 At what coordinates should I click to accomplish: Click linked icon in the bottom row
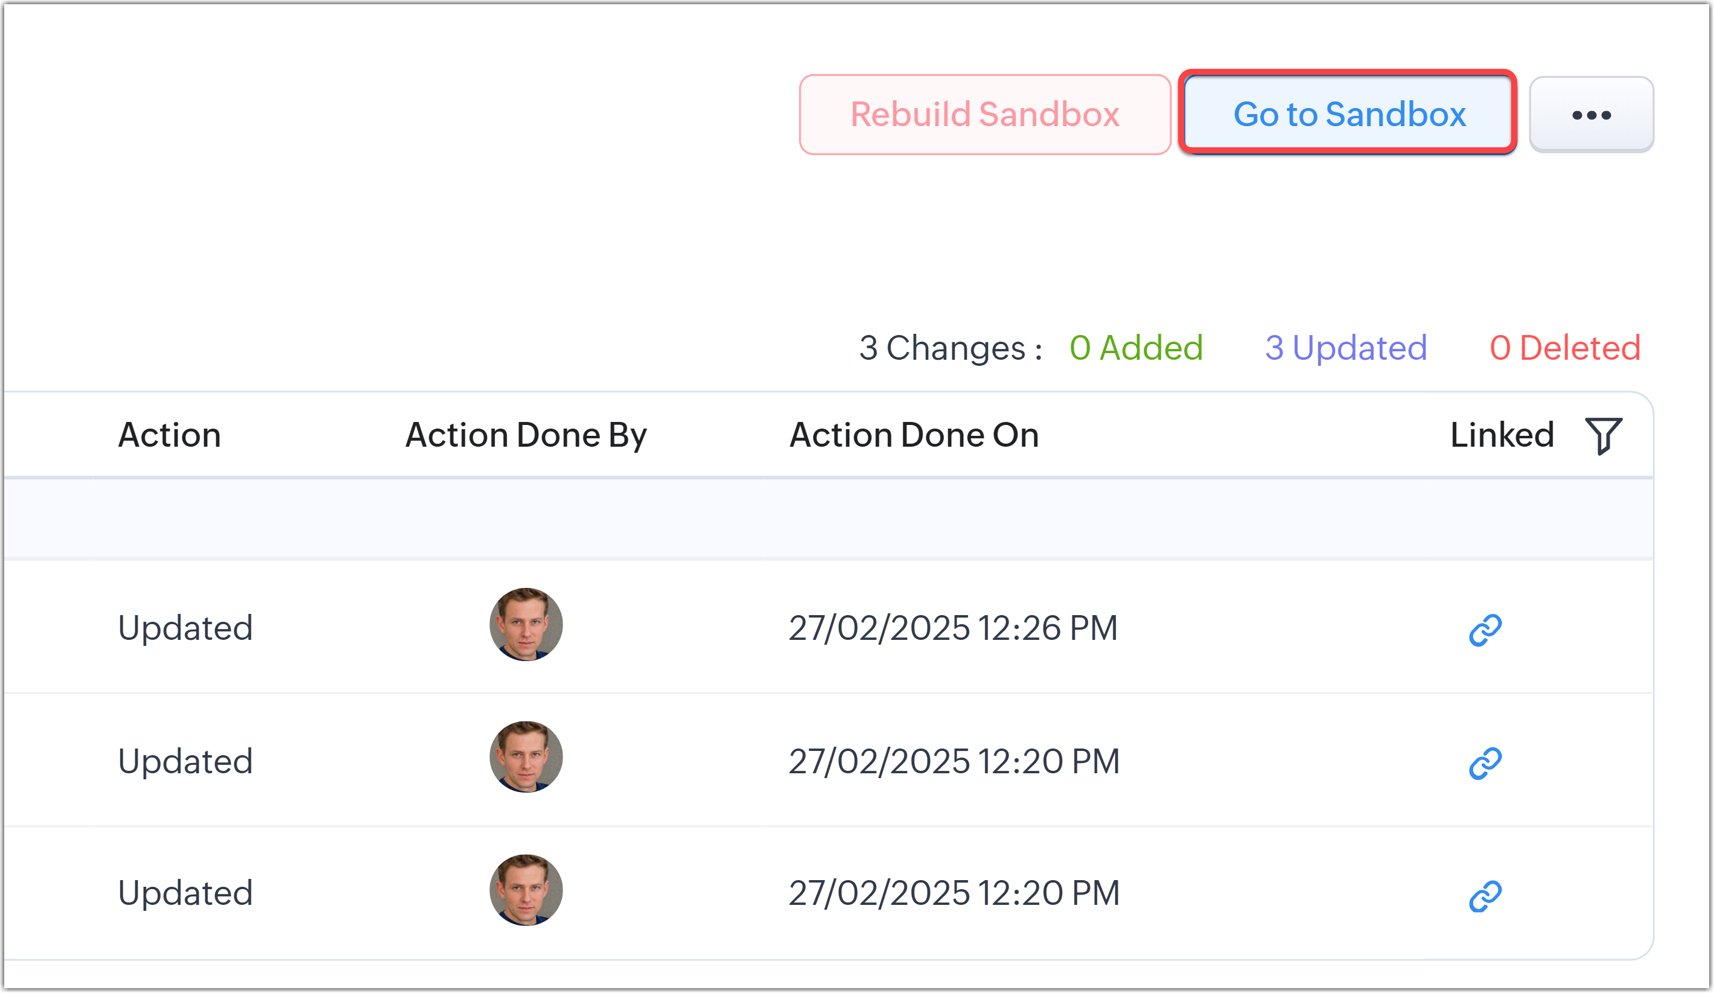point(1485,896)
